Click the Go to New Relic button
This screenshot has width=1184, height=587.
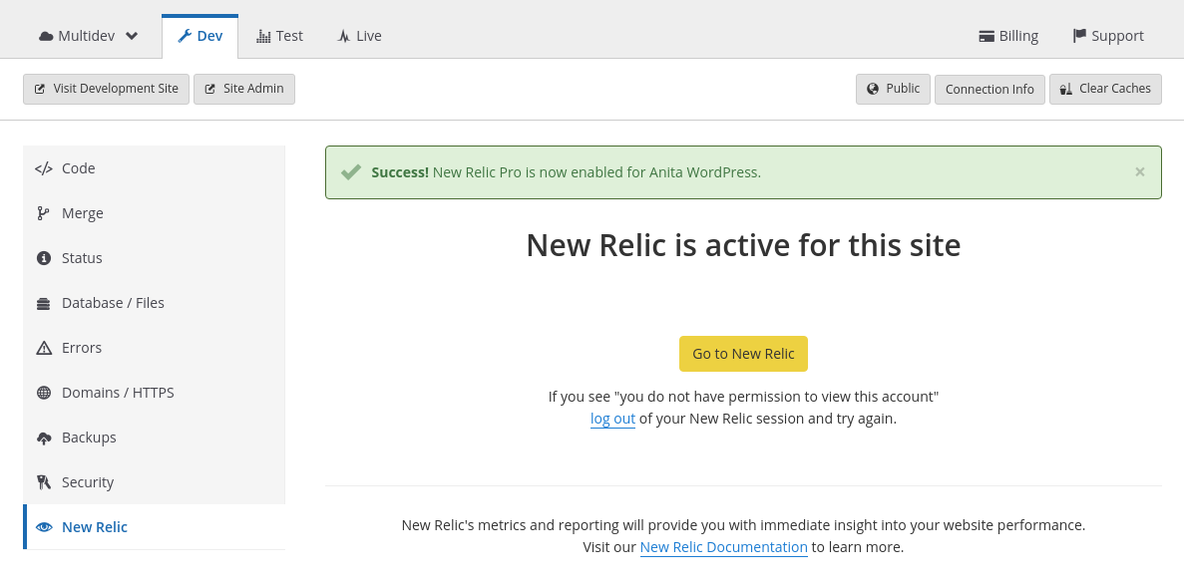click(743, 353)
